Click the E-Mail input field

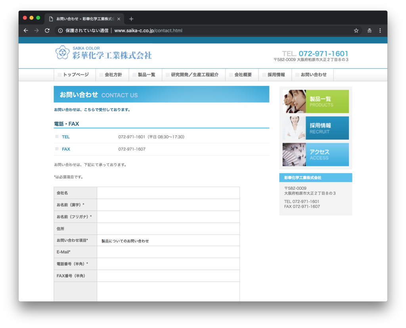[168, 252]
